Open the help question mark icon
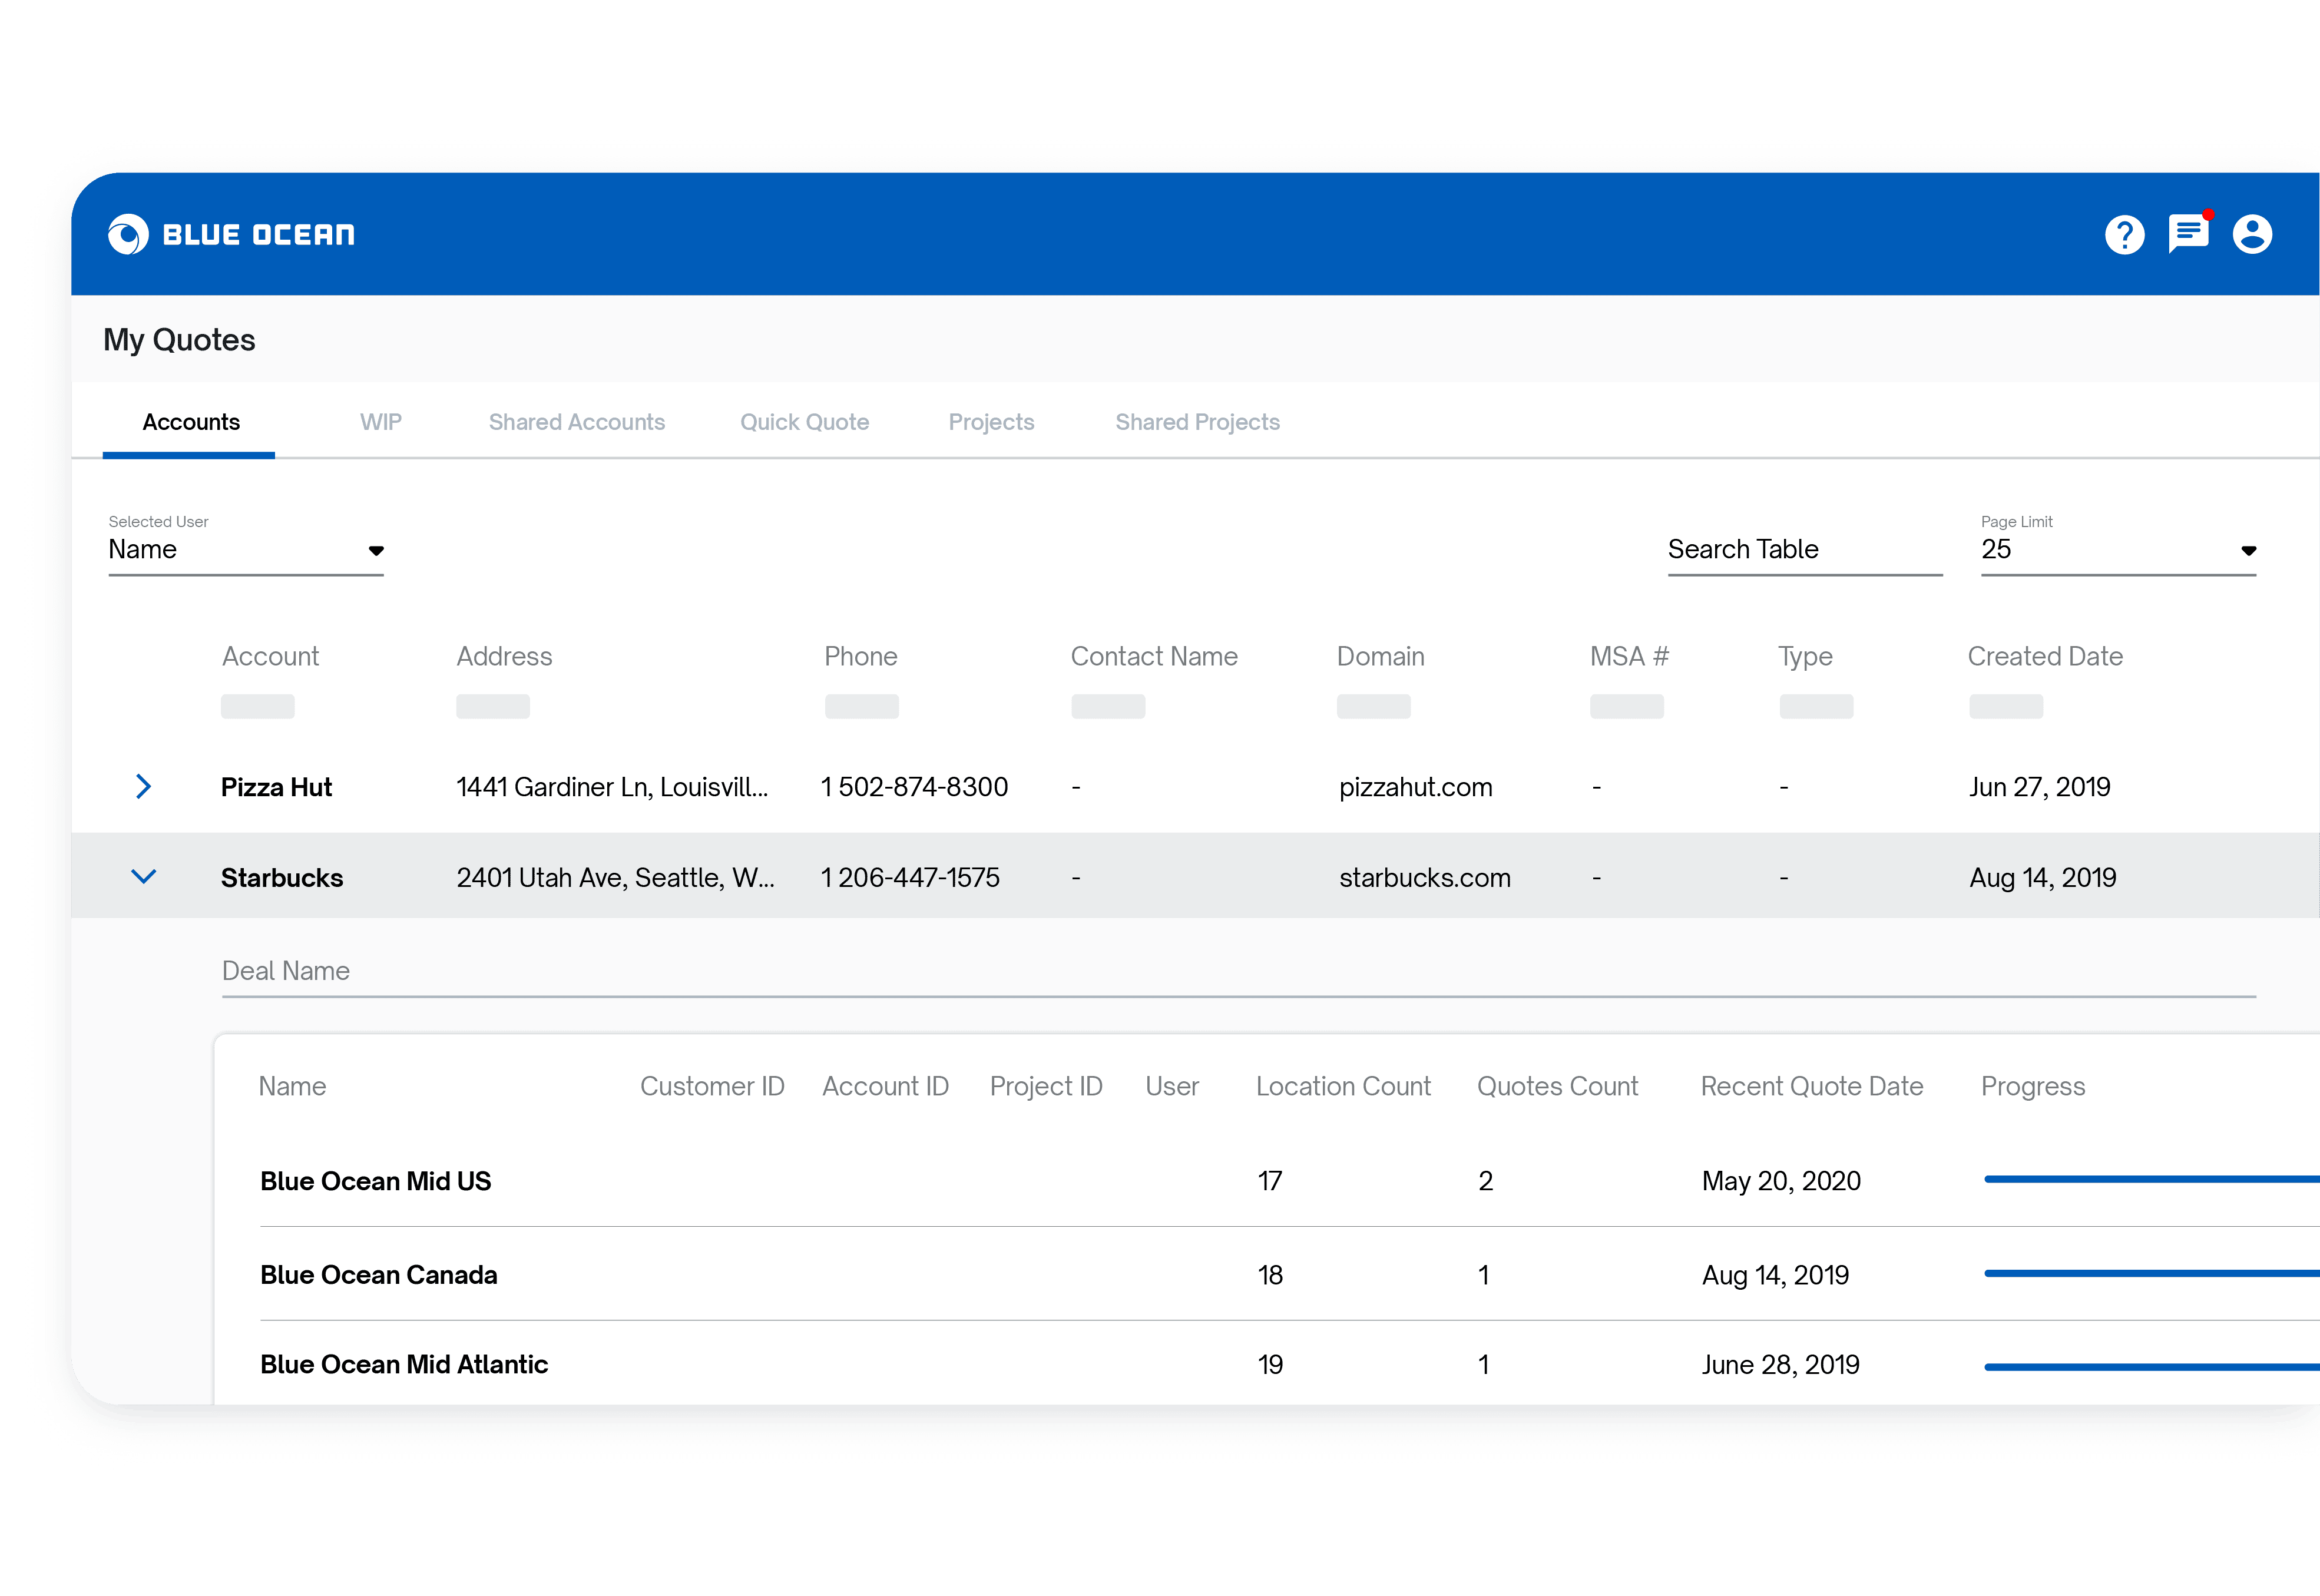 click(x=2124, y=235)
